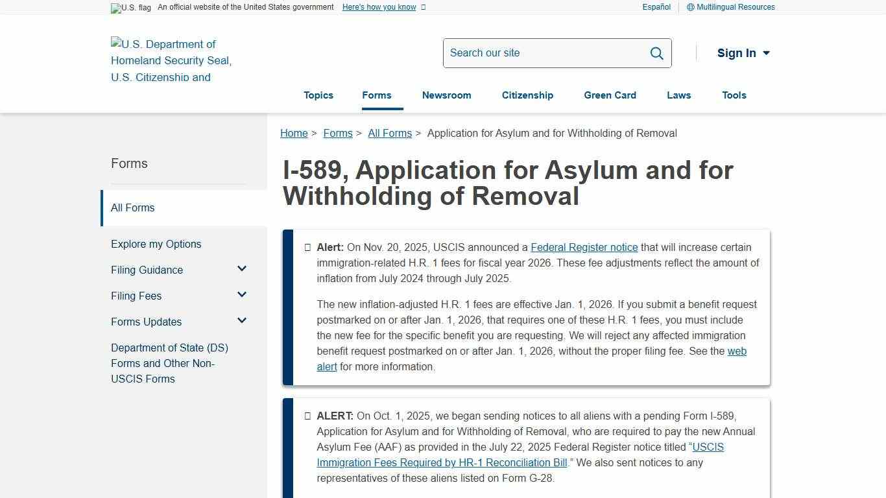Open the Topics menu
Image resolution: width=886 pixels, height=498 pixels.
pyautogui.click(x=318, y=95)
